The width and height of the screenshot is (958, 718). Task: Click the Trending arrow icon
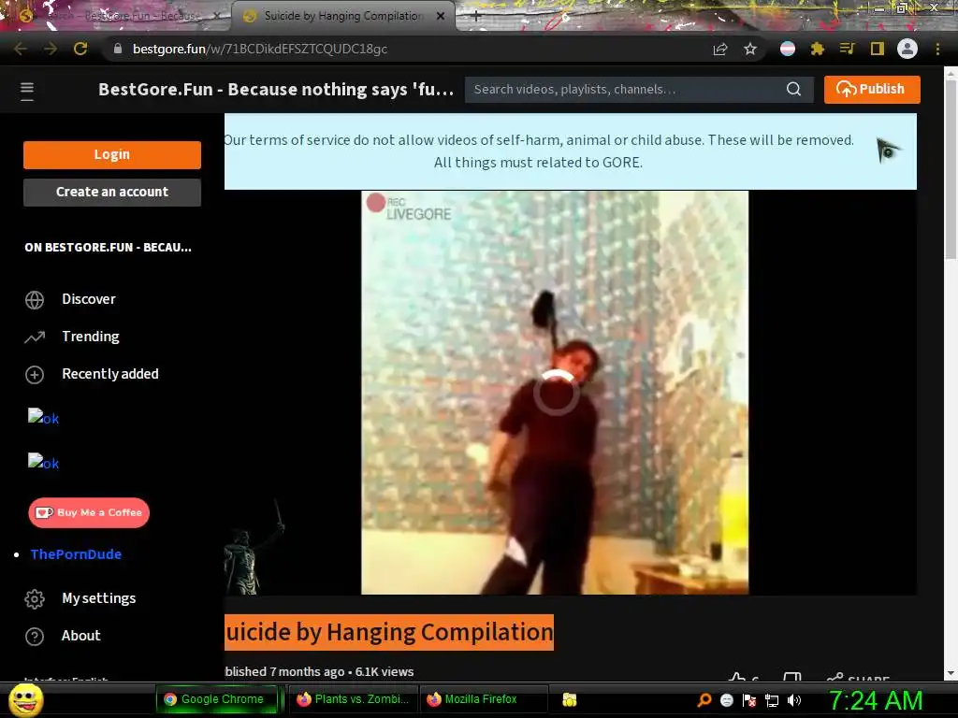[35, 337]
